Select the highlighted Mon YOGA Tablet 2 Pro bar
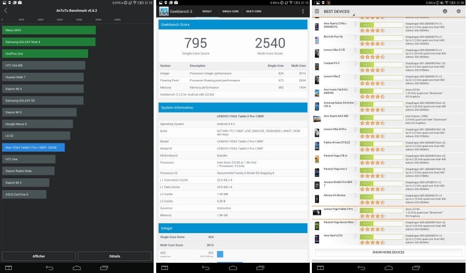This screenshot has width=466, height=273. click(x=34, y=148)
